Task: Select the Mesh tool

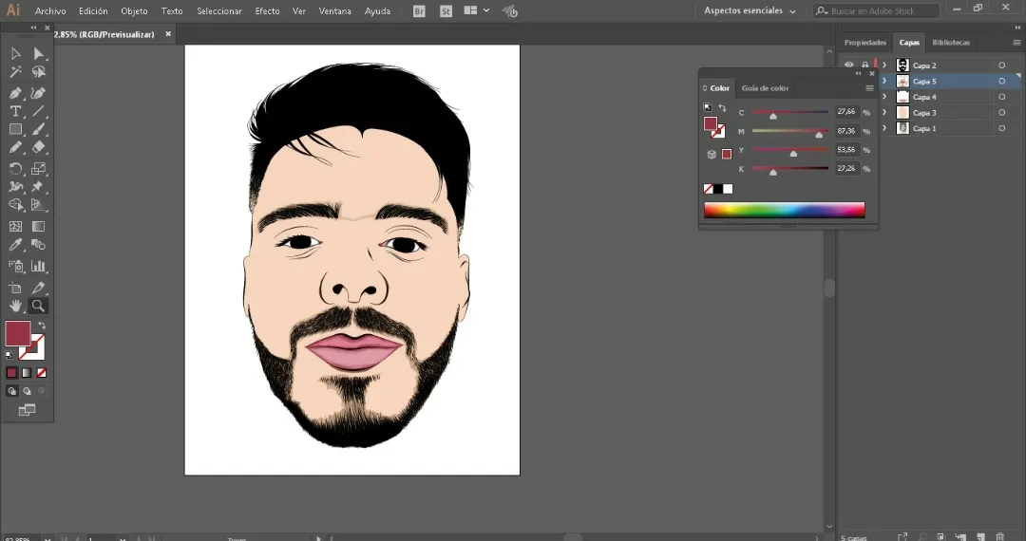Action: pos(16,226)
